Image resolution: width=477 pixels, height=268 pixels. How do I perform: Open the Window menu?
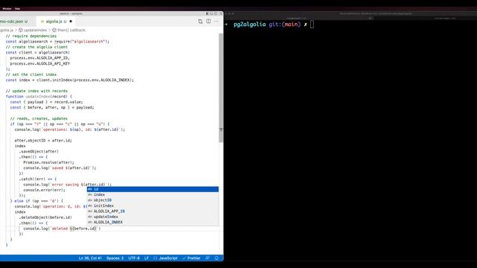(7, 9)
